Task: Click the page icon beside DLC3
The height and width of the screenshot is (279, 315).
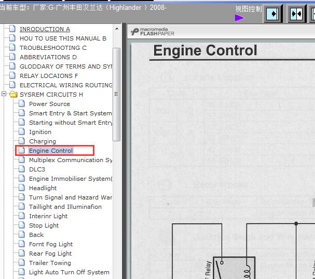Action: [22, 169]
